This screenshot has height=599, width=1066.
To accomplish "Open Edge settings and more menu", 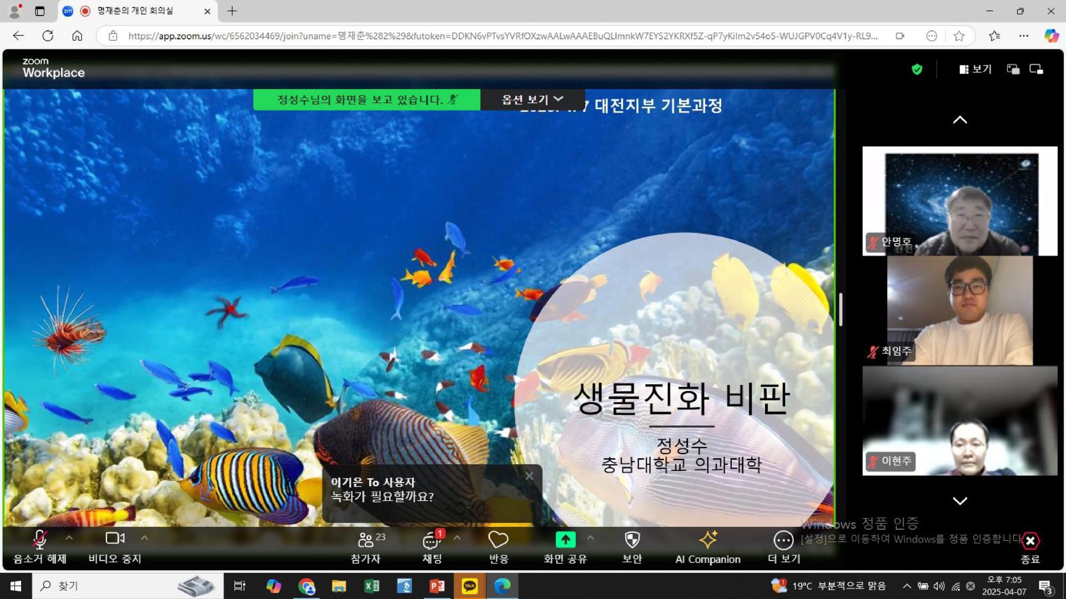I will 1024,36.
